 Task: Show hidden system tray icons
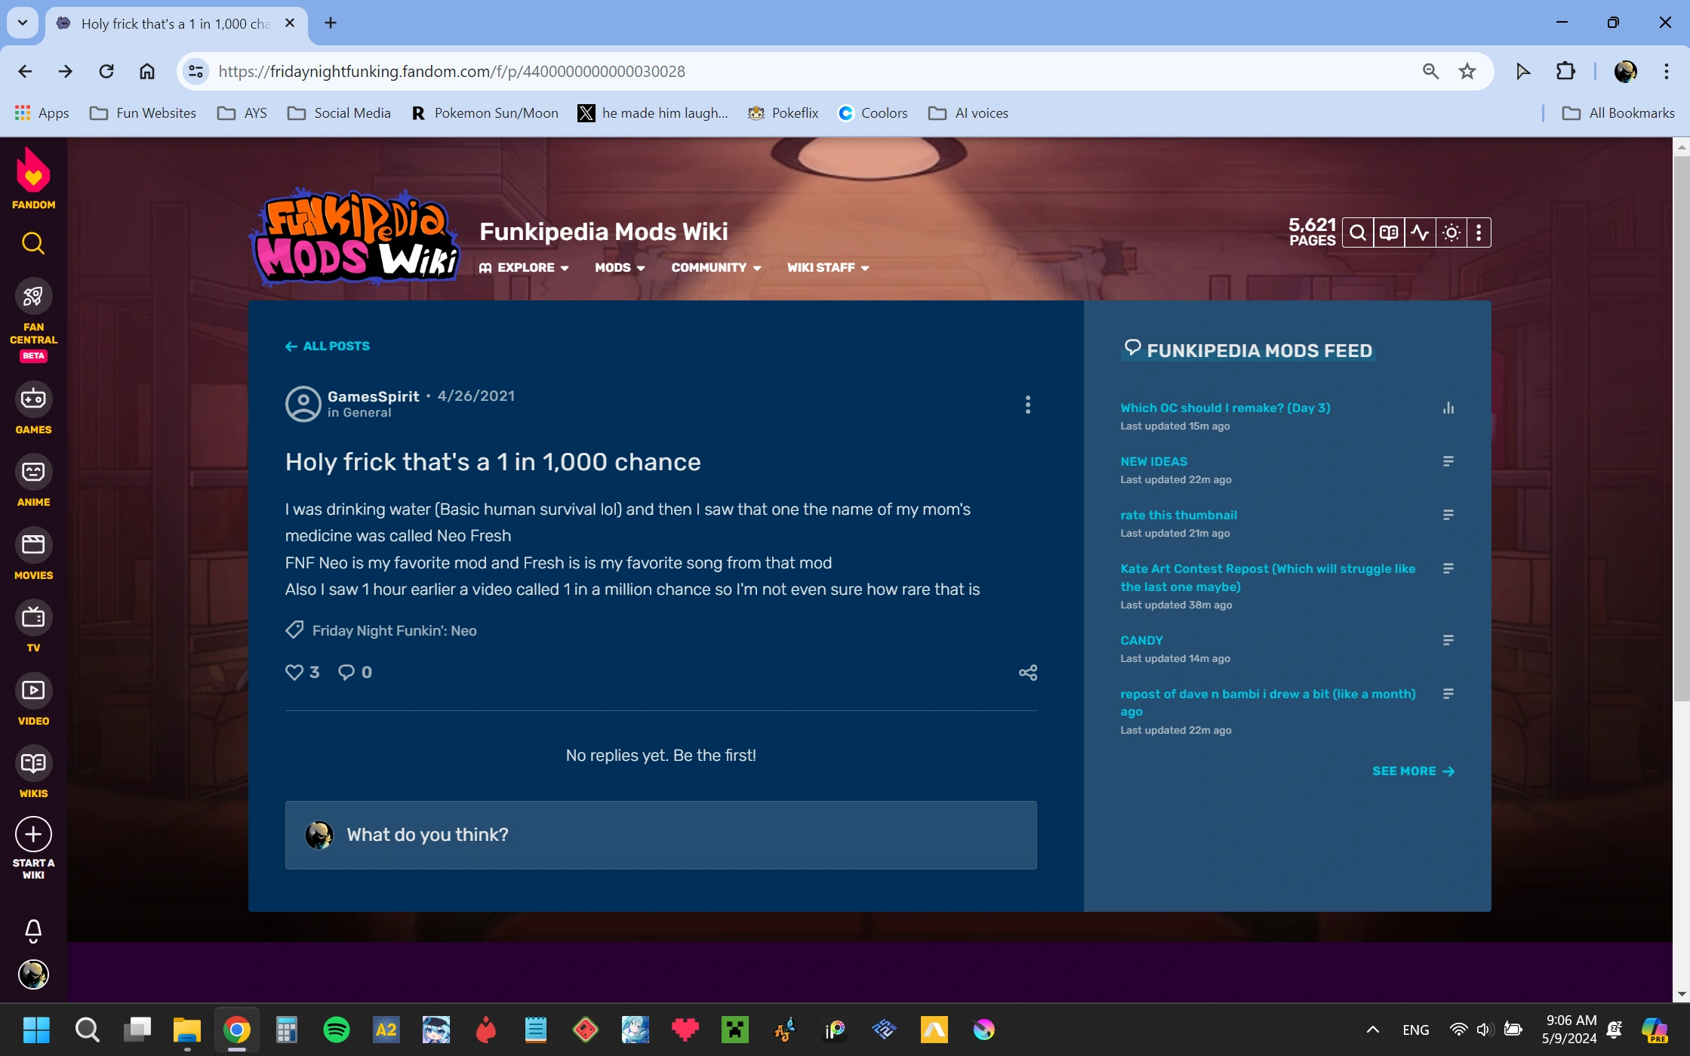(x=1373, y=1030)
